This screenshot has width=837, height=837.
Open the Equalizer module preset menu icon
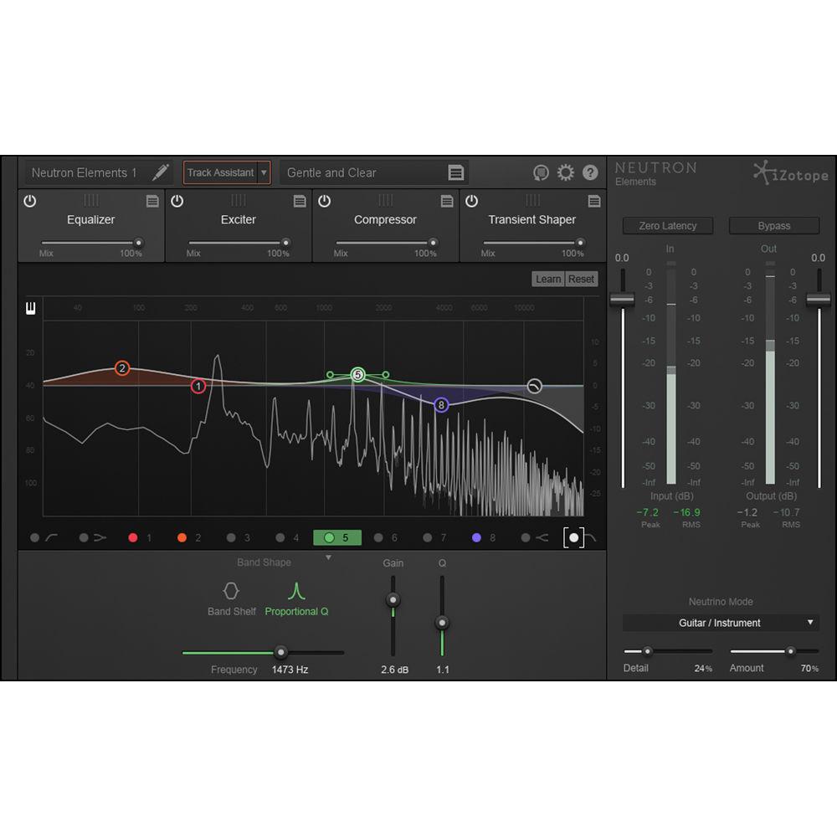pyautogui.click(x=152, y=201)
